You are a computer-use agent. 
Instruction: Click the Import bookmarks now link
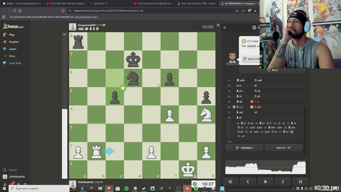[x=86, y=17]
